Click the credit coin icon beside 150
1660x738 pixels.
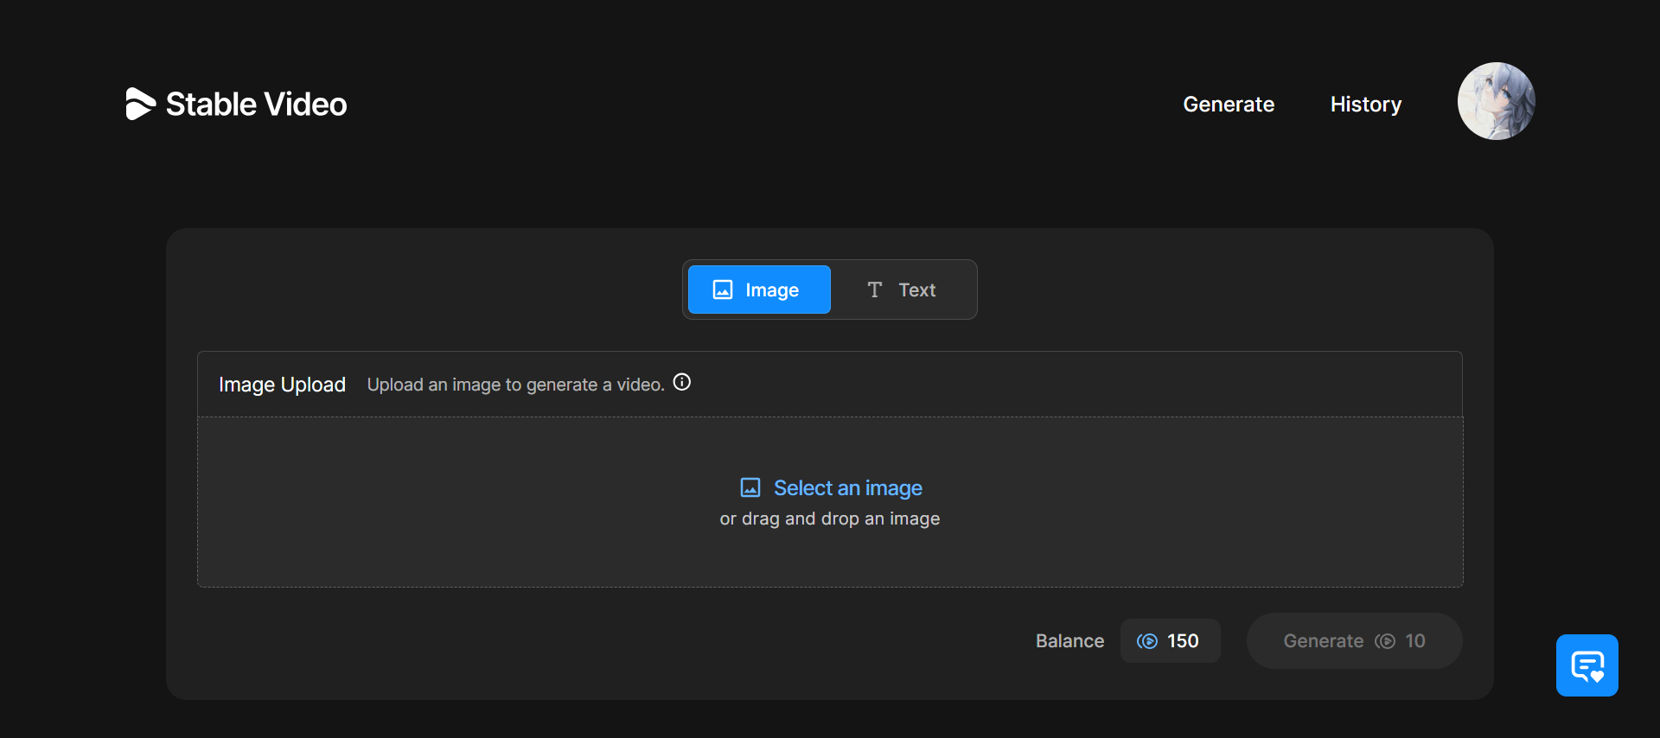(1147, 641)
